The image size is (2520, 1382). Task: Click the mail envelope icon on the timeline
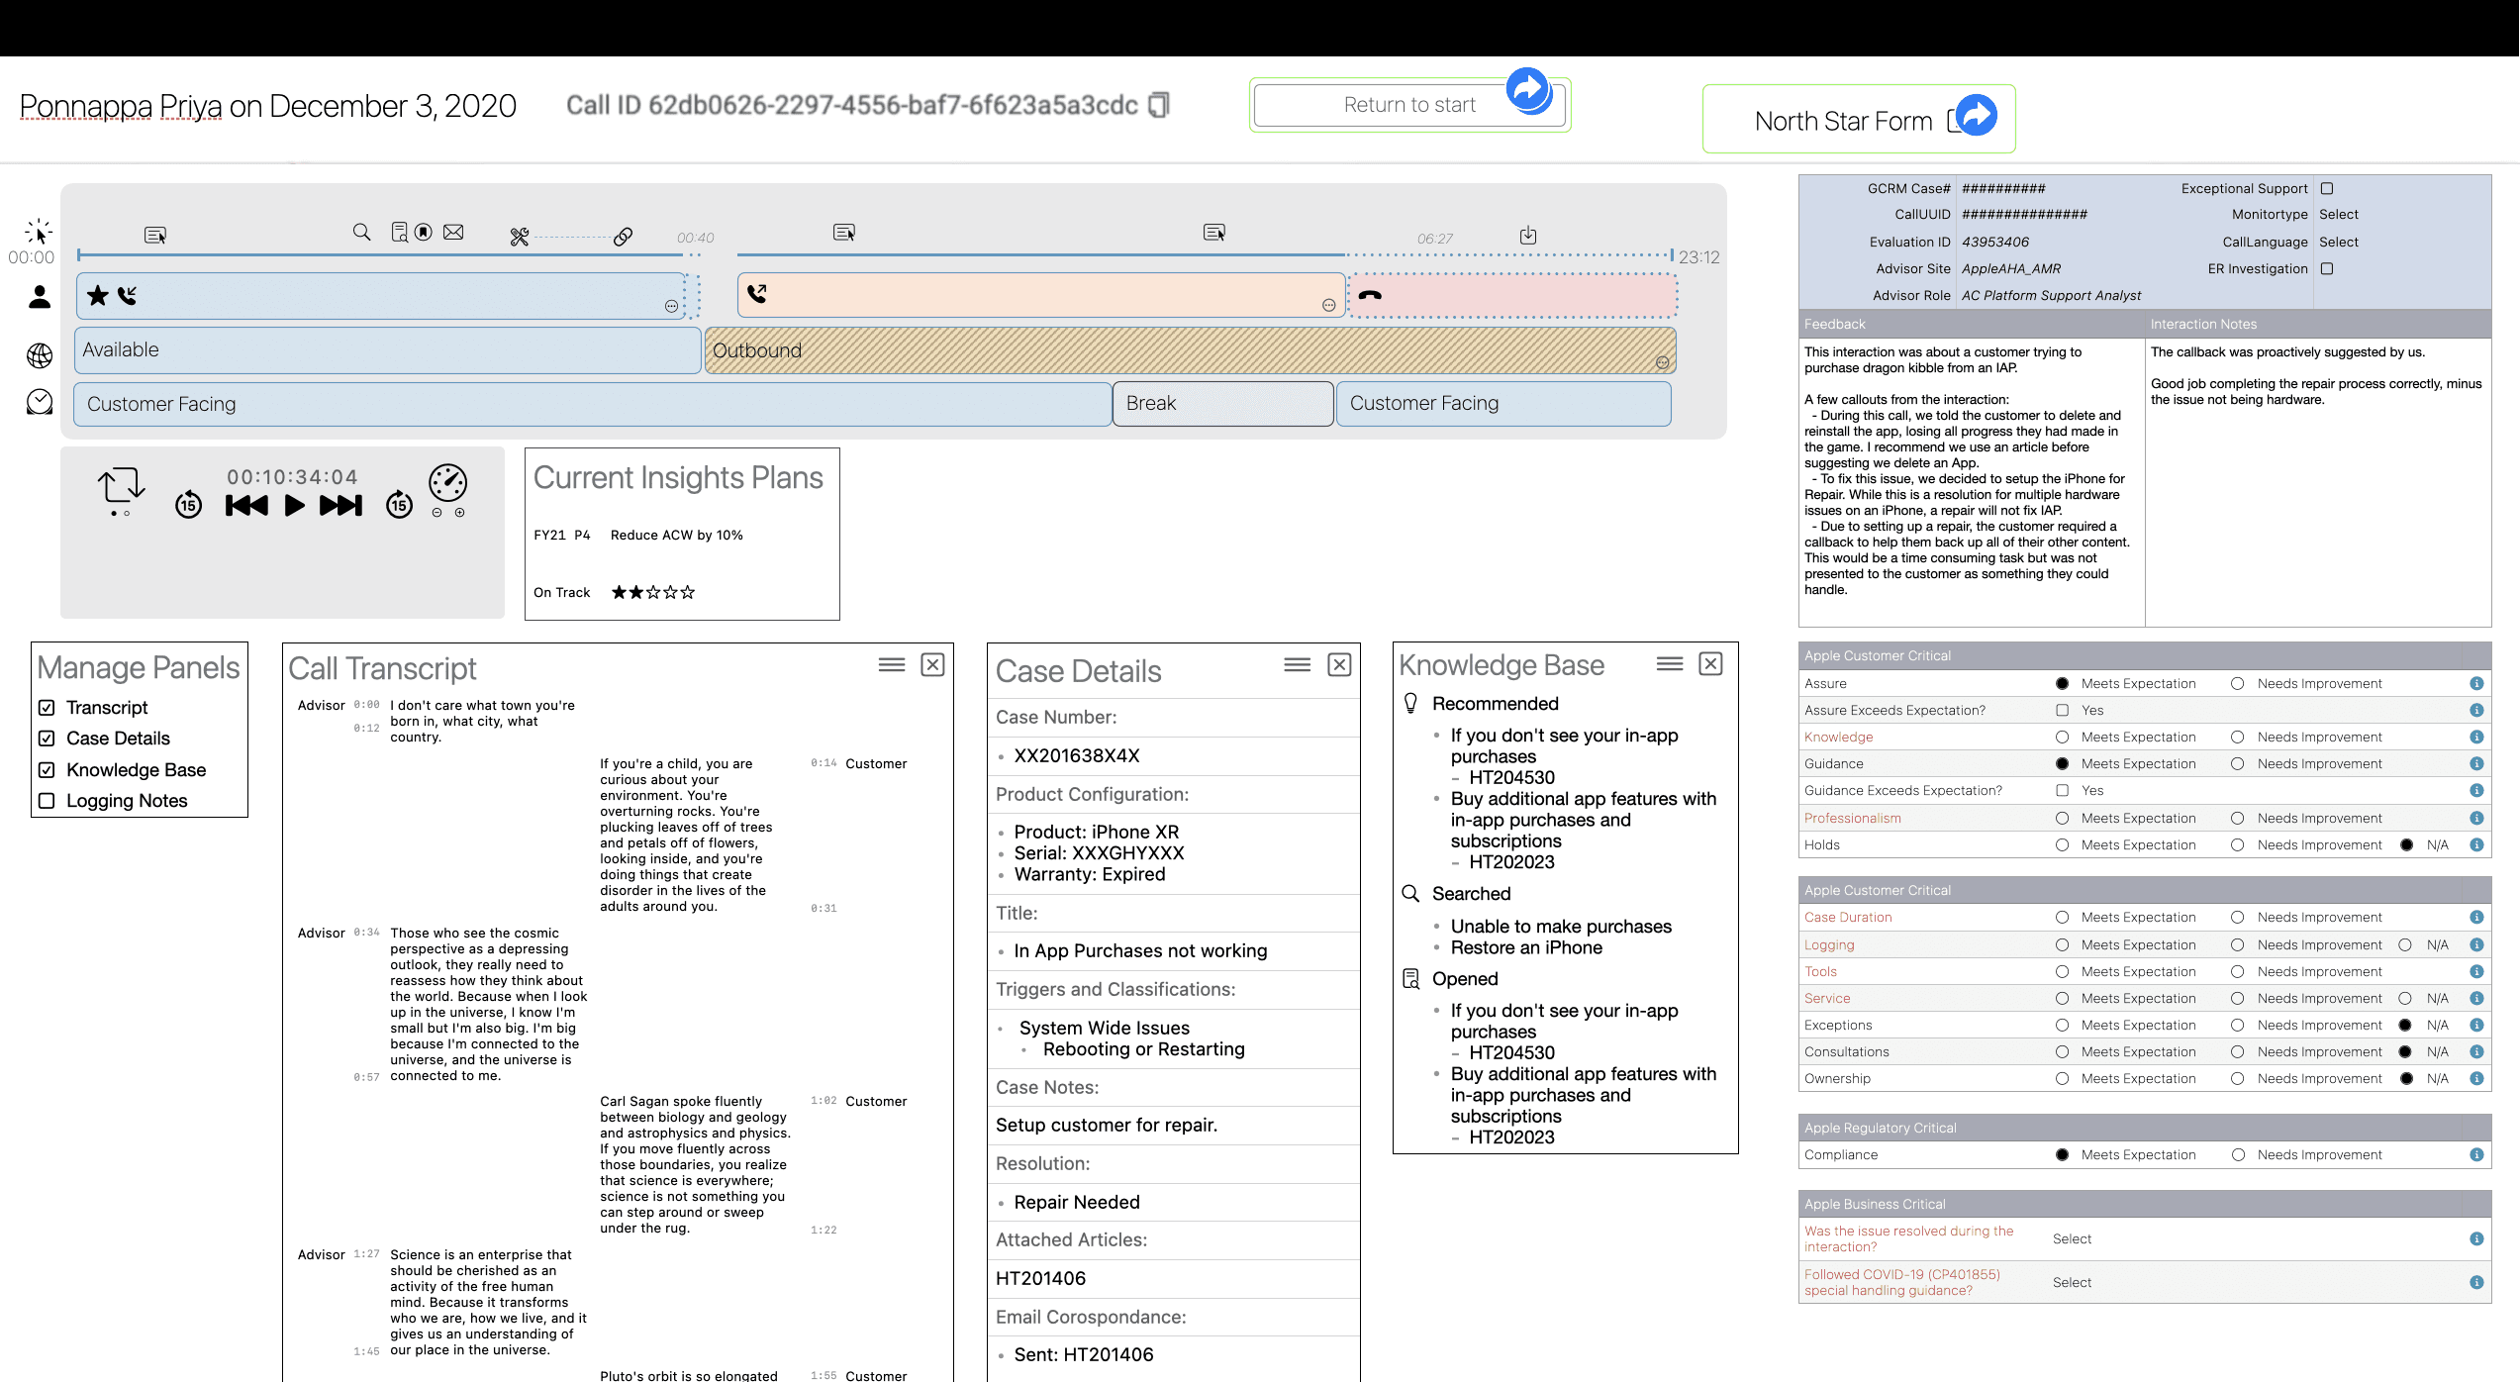pyautogui.click(x=453, y=232)
